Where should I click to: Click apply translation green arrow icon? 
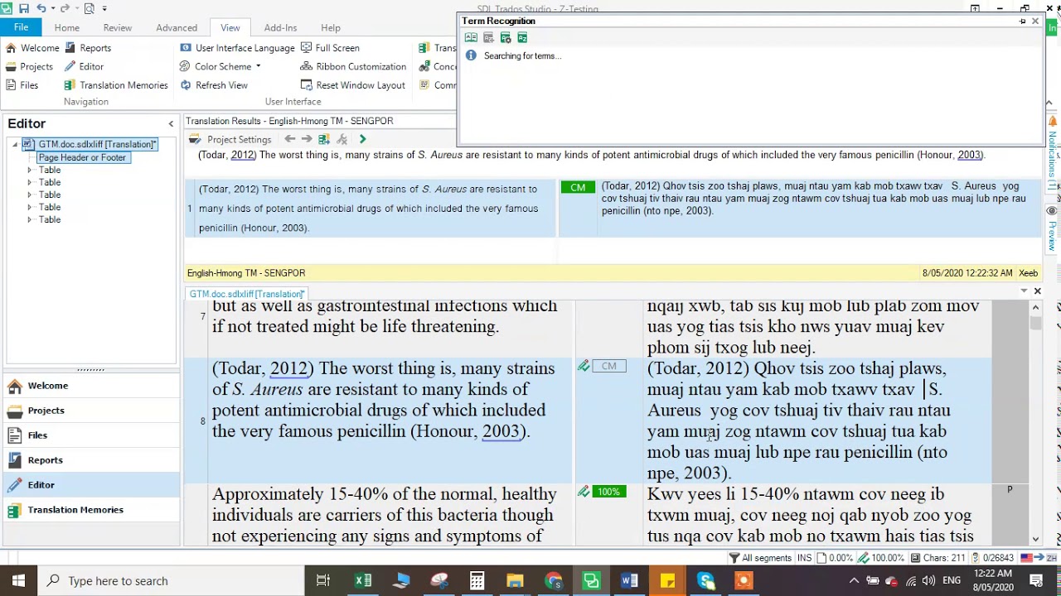362,139
